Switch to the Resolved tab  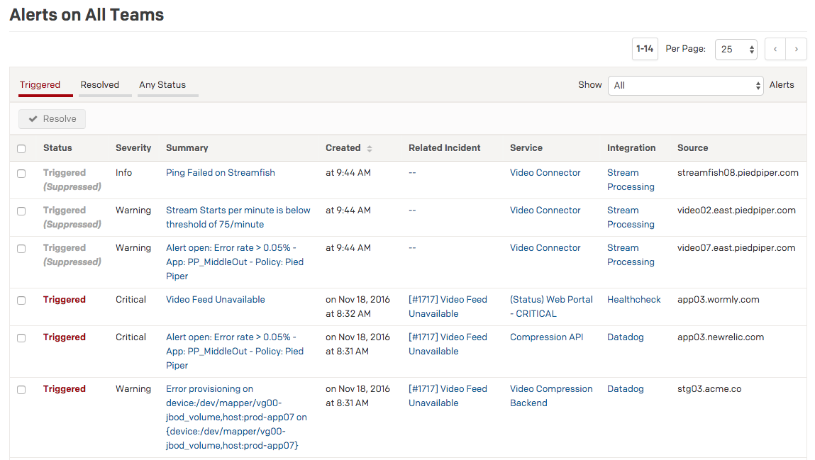(x=100, y=85)
